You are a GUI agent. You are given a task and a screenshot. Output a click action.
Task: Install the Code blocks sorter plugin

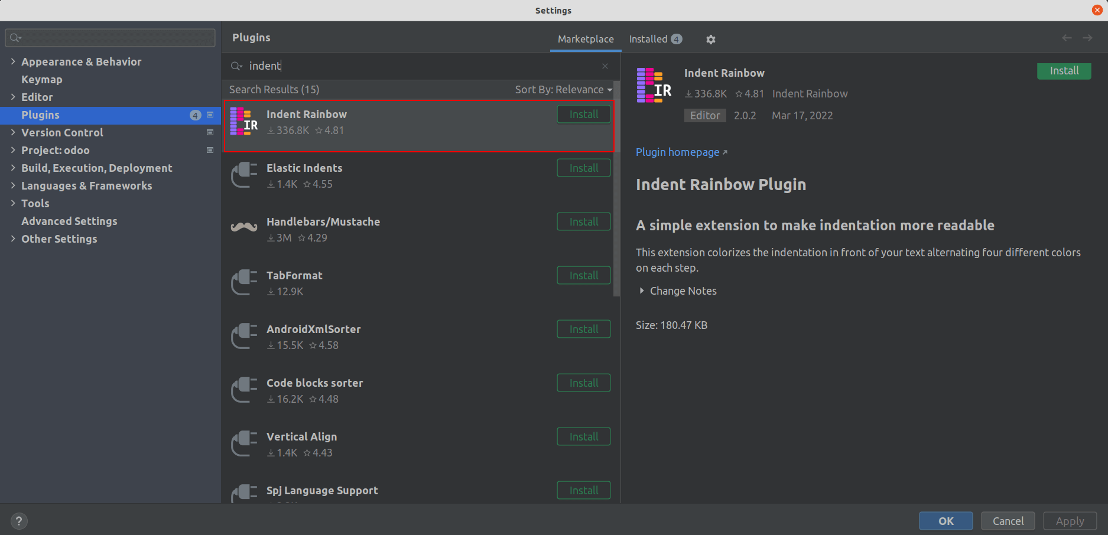pos(584,383)
